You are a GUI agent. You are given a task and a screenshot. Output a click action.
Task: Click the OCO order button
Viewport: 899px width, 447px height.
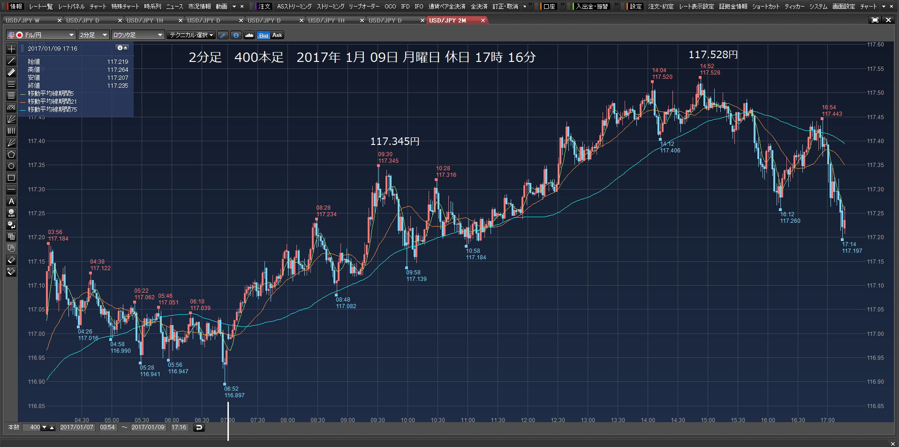click(x=390, y=7)
